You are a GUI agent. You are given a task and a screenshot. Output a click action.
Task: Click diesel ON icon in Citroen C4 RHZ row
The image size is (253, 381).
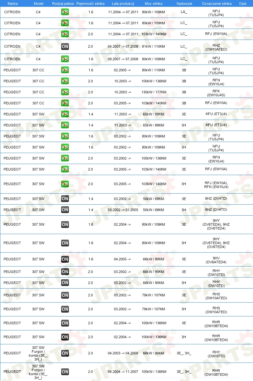(x=65, y=46)
